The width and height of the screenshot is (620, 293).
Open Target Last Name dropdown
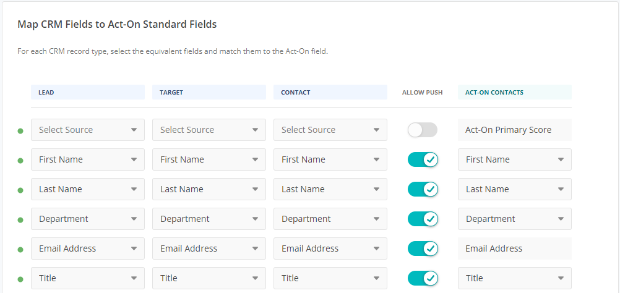209,189
